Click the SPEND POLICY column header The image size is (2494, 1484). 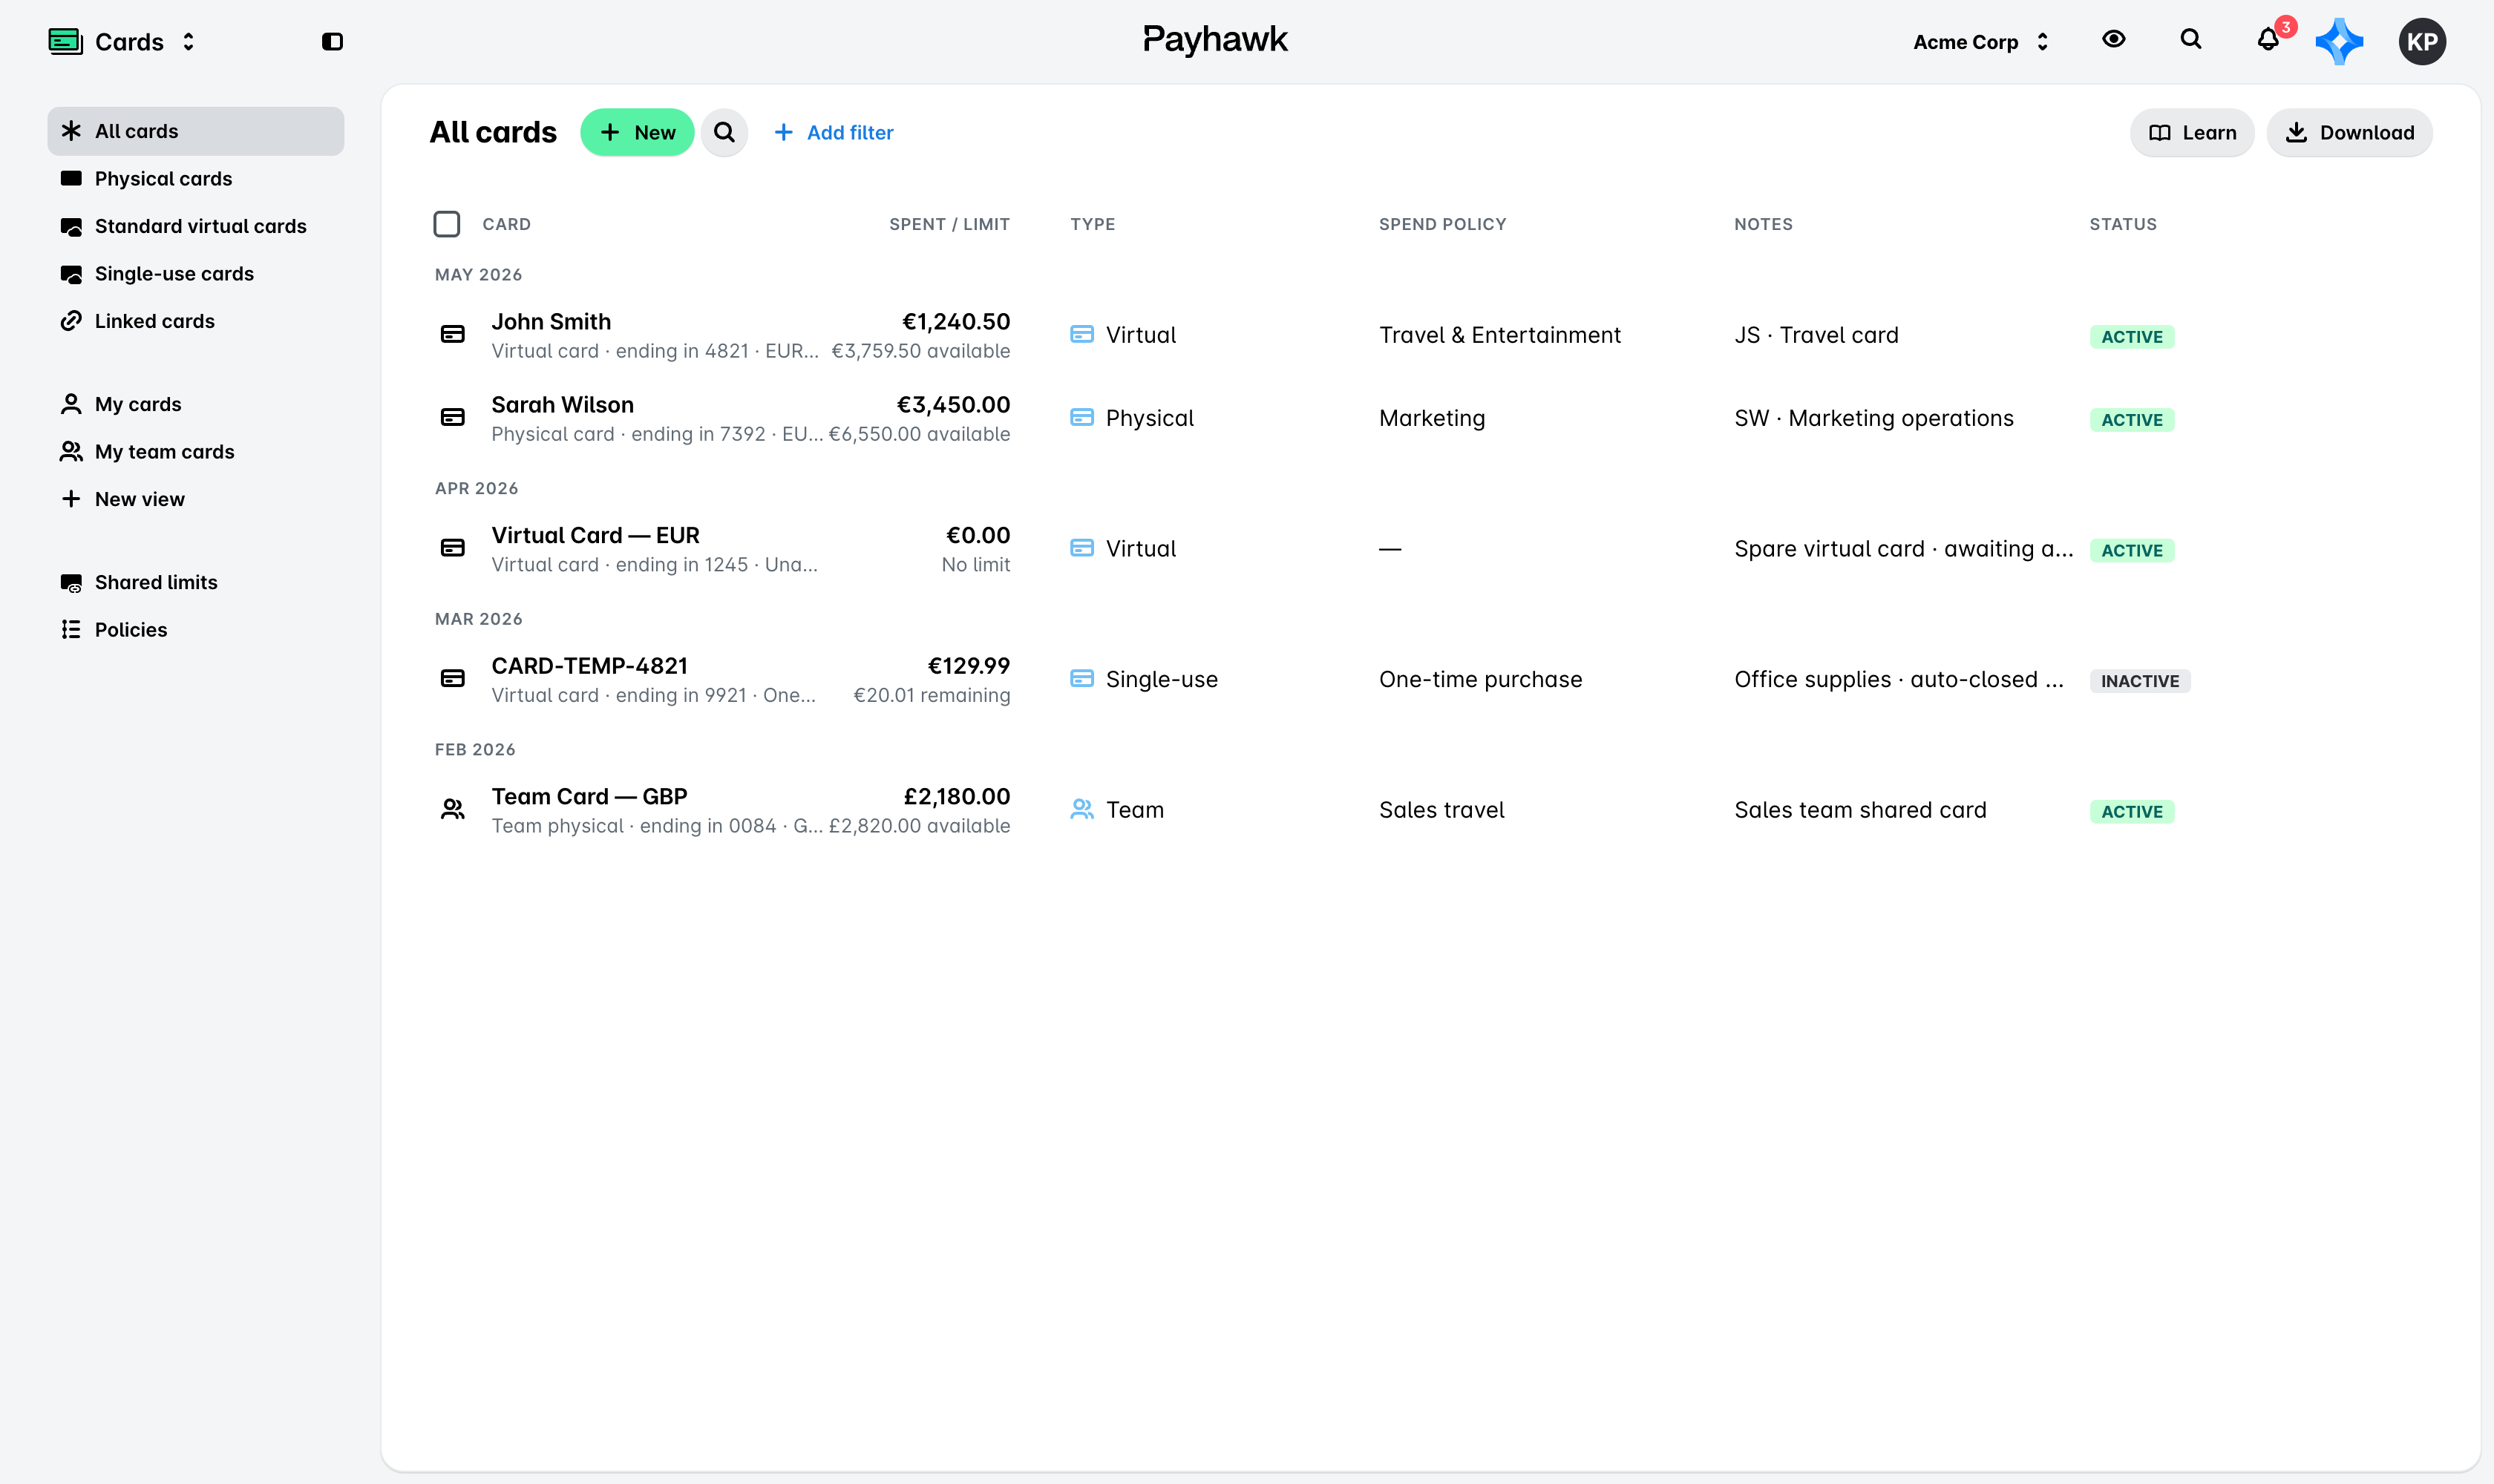coord(1441,224)
